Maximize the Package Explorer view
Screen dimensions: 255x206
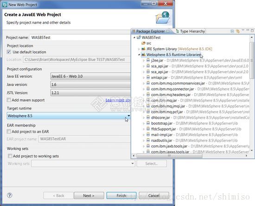pos(252,31)
